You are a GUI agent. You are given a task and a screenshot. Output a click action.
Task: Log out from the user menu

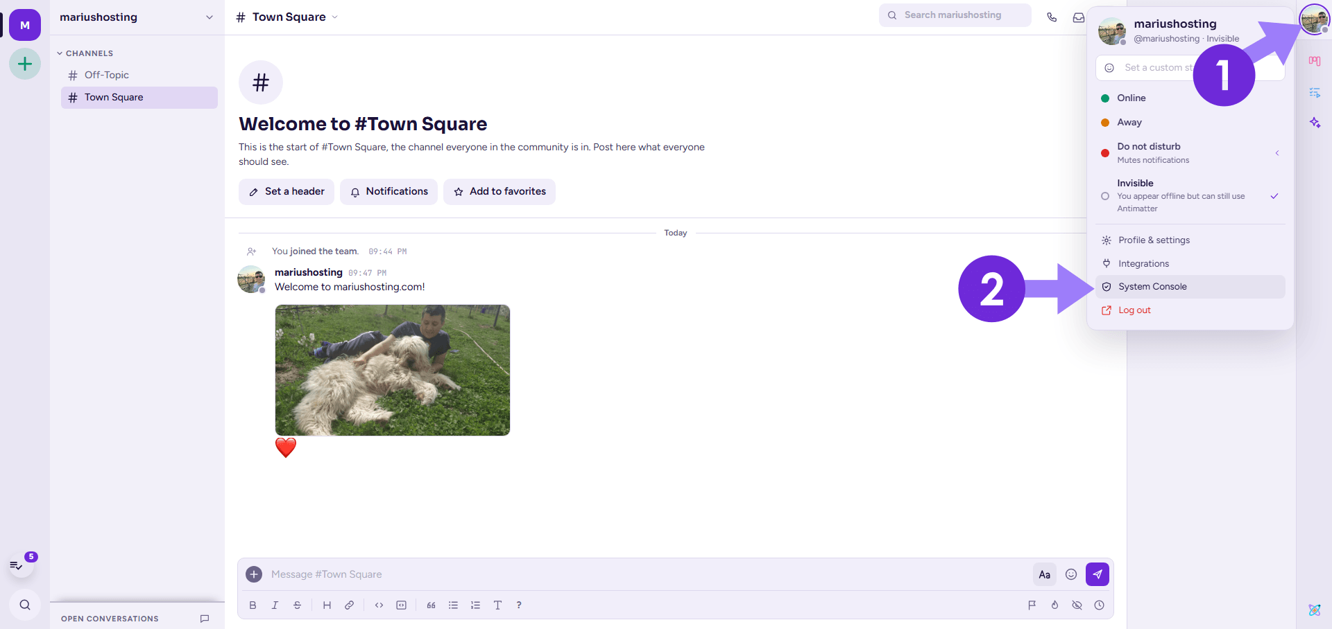click(x=1190, y=310)
